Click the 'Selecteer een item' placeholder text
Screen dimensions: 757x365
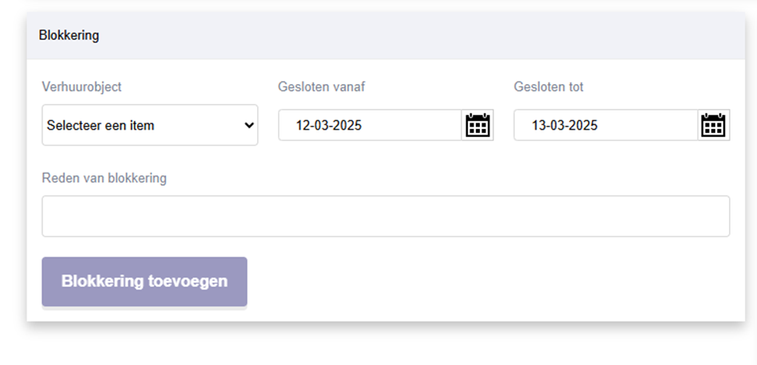(x=100, y=126)
